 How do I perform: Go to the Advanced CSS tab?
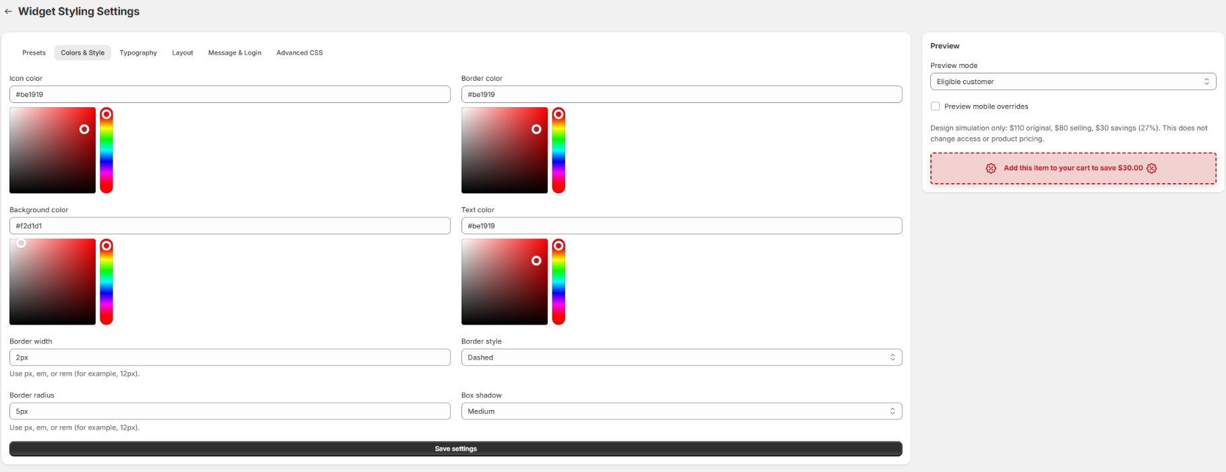[x=300, y=53]
